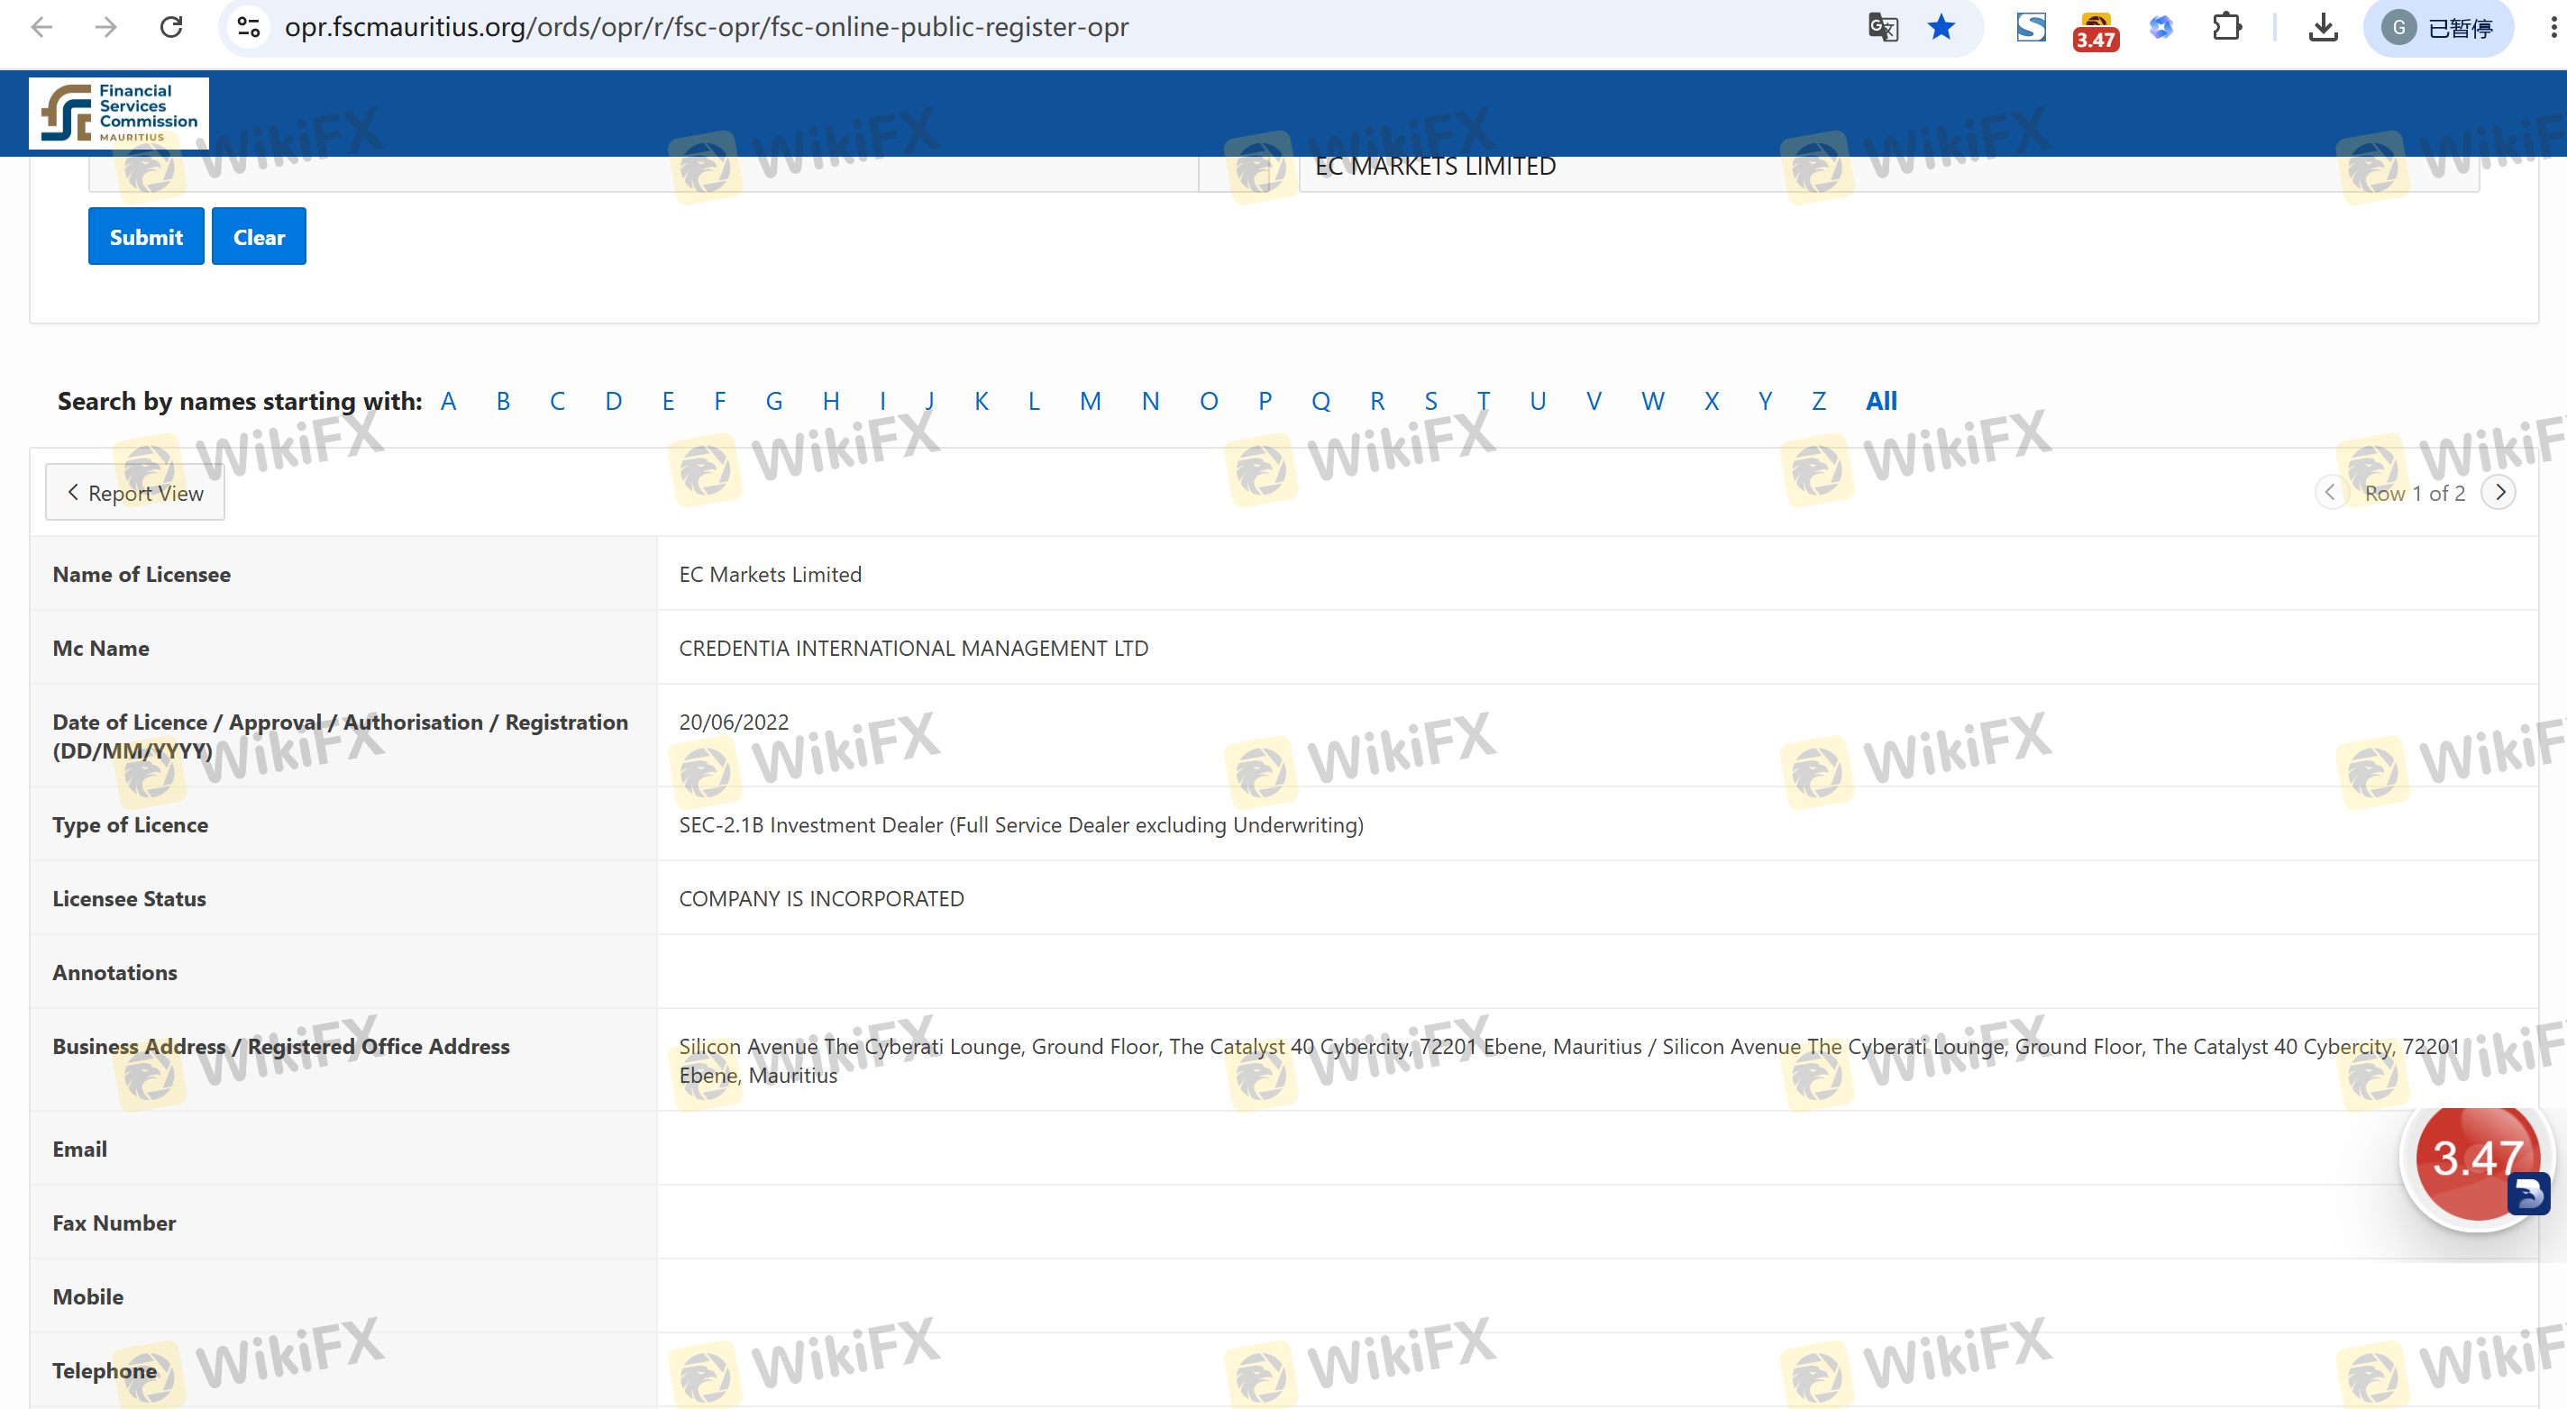Filter names starting with N
2567x1409 pixels.
[x=1151, y=400]
